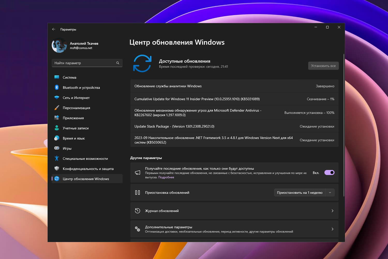Image resolution: width=388 pixels, height=259 pixels.
Task: Click the Дополнительные параметры gears icon
Action: click(x=138, y=229)
